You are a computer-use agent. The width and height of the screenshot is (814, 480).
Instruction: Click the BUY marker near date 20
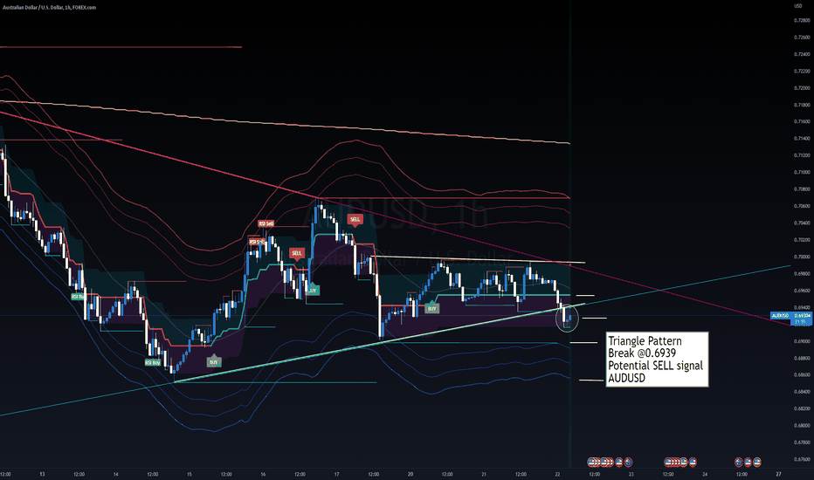(x=432, y=309)
